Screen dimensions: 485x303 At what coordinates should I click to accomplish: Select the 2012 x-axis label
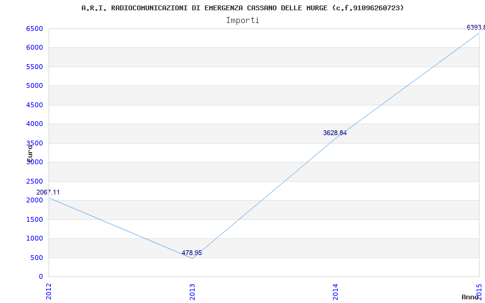pyautogui.click(x=48, y=291)
